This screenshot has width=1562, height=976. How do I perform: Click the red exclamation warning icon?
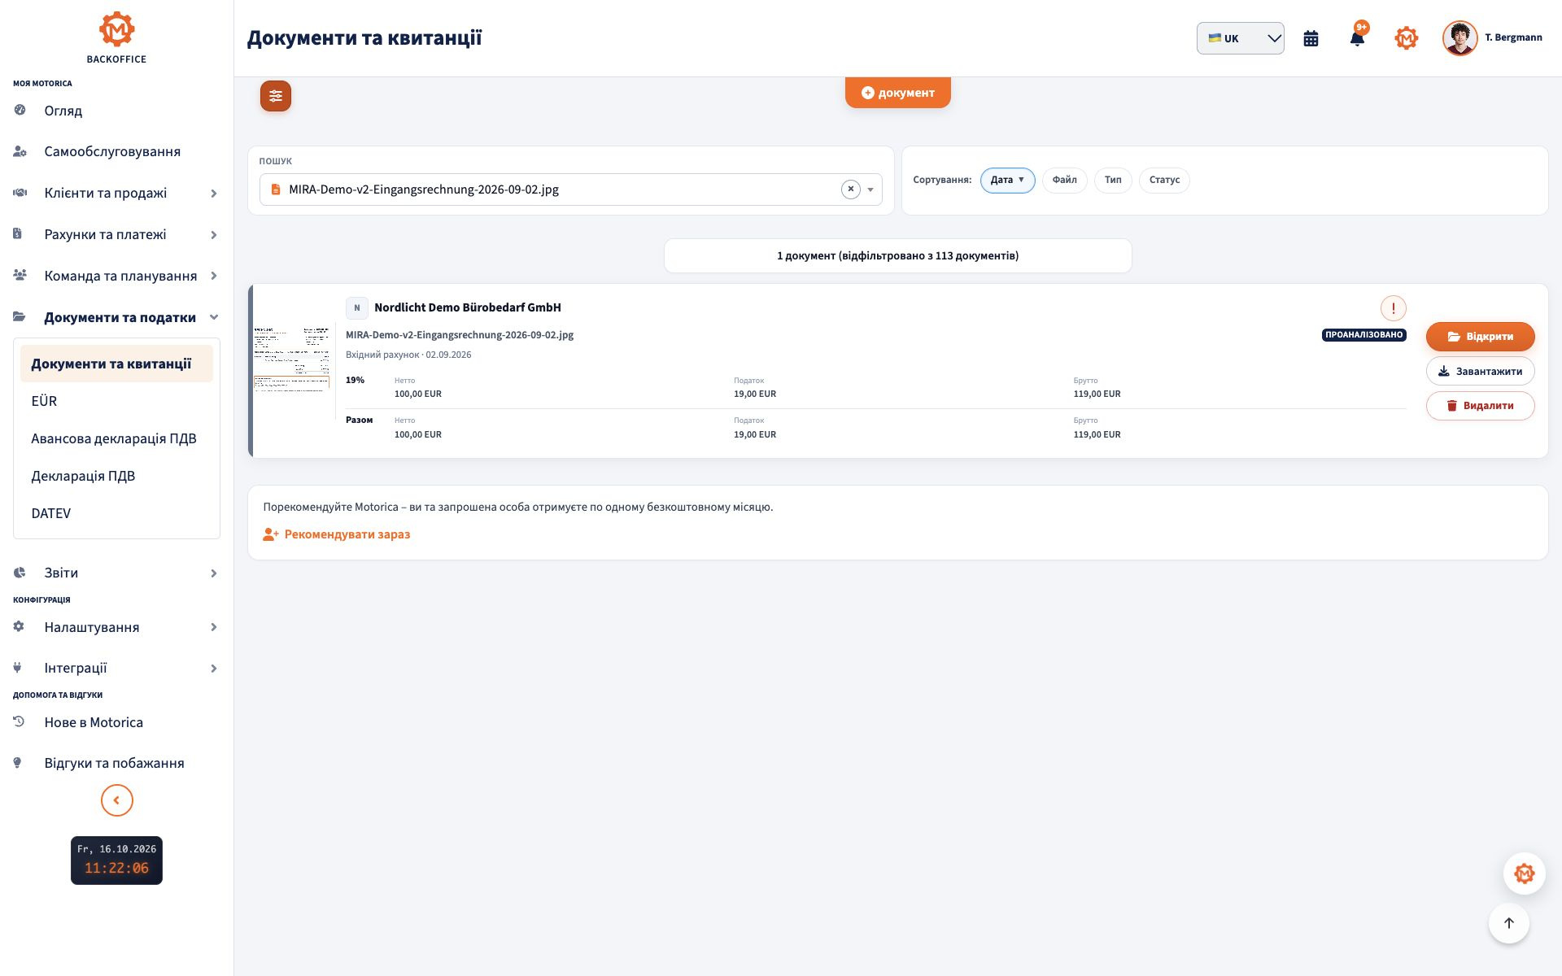click(1394, 308)
